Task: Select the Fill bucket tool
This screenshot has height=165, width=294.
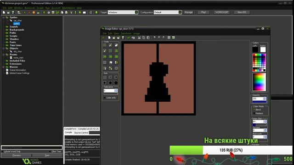Action: pos(110,68)
